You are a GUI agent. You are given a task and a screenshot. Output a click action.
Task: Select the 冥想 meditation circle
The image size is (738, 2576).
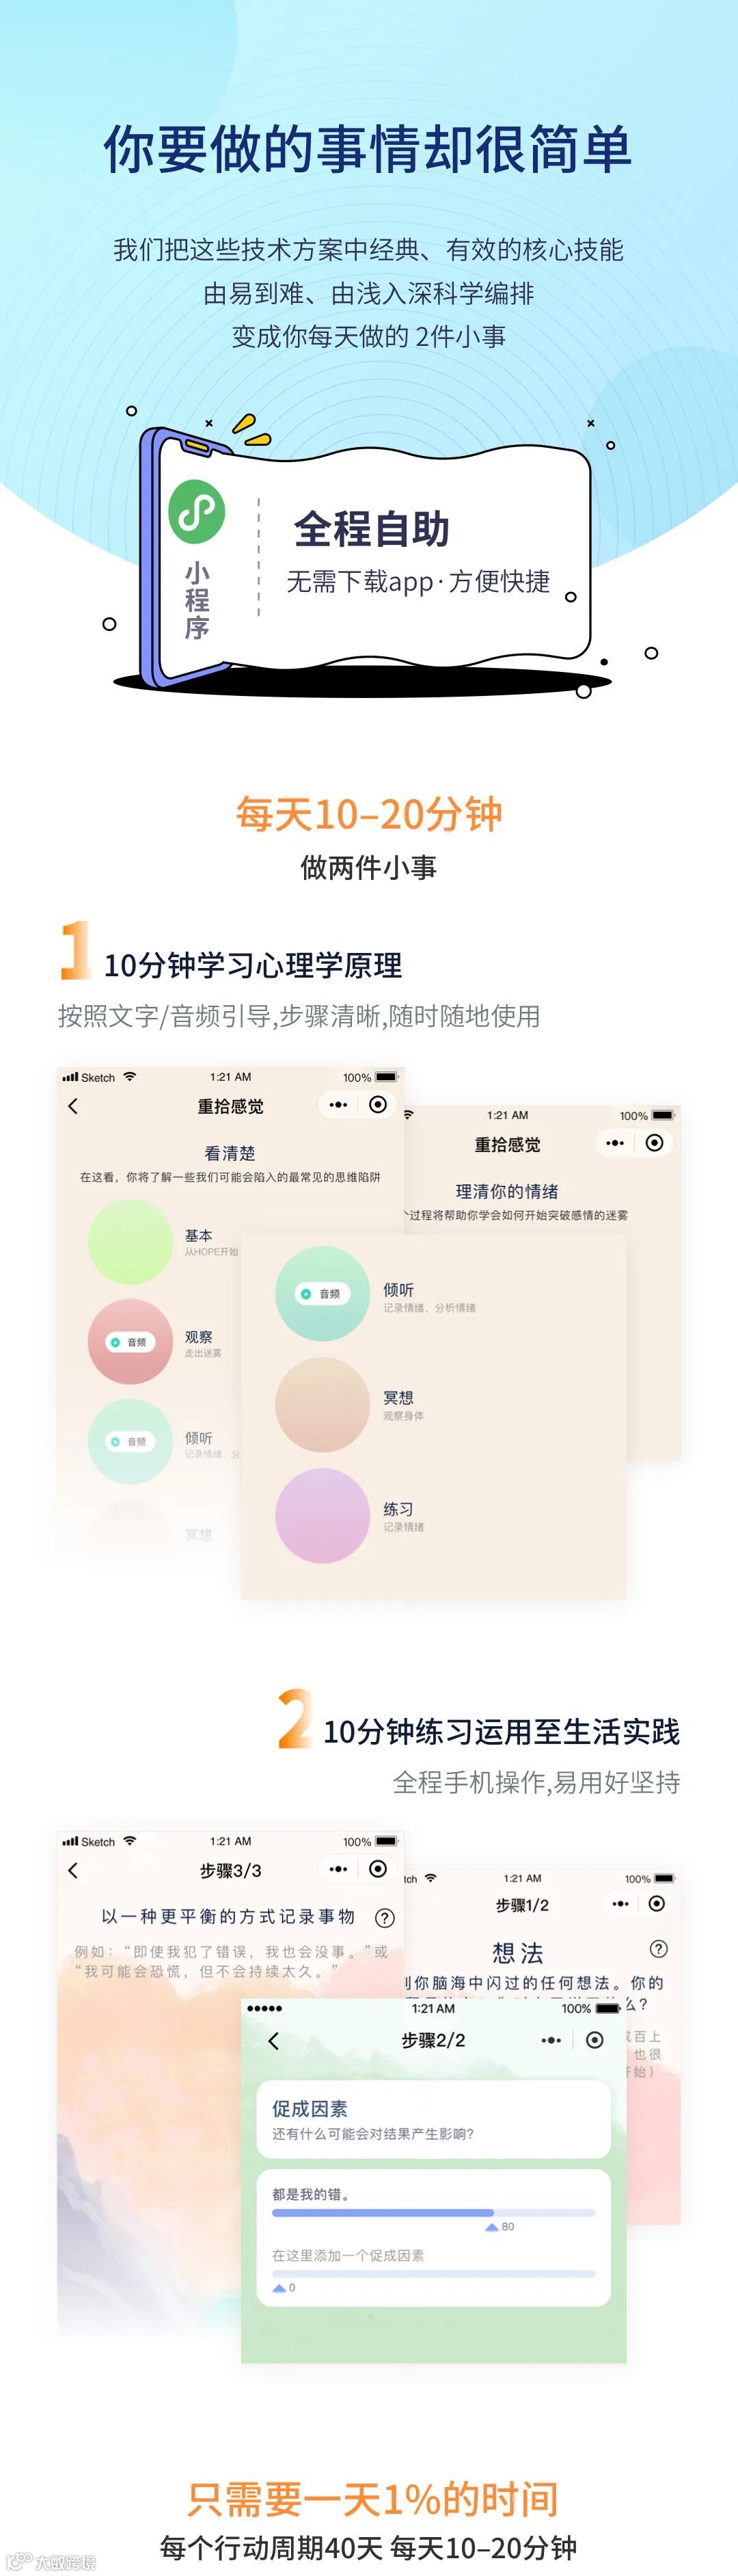click(322, 1404)
